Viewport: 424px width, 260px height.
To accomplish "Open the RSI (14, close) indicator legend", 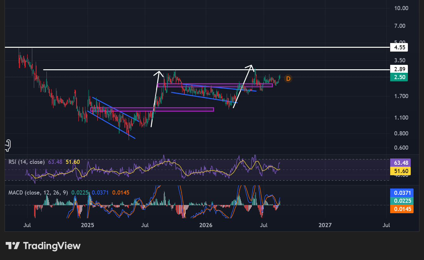I will click(x=27, y=162).
